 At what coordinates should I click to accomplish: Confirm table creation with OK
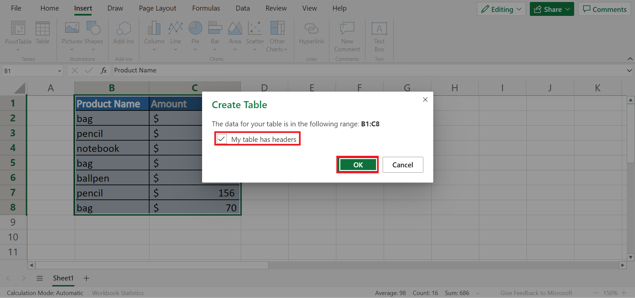tap(358, 165)
